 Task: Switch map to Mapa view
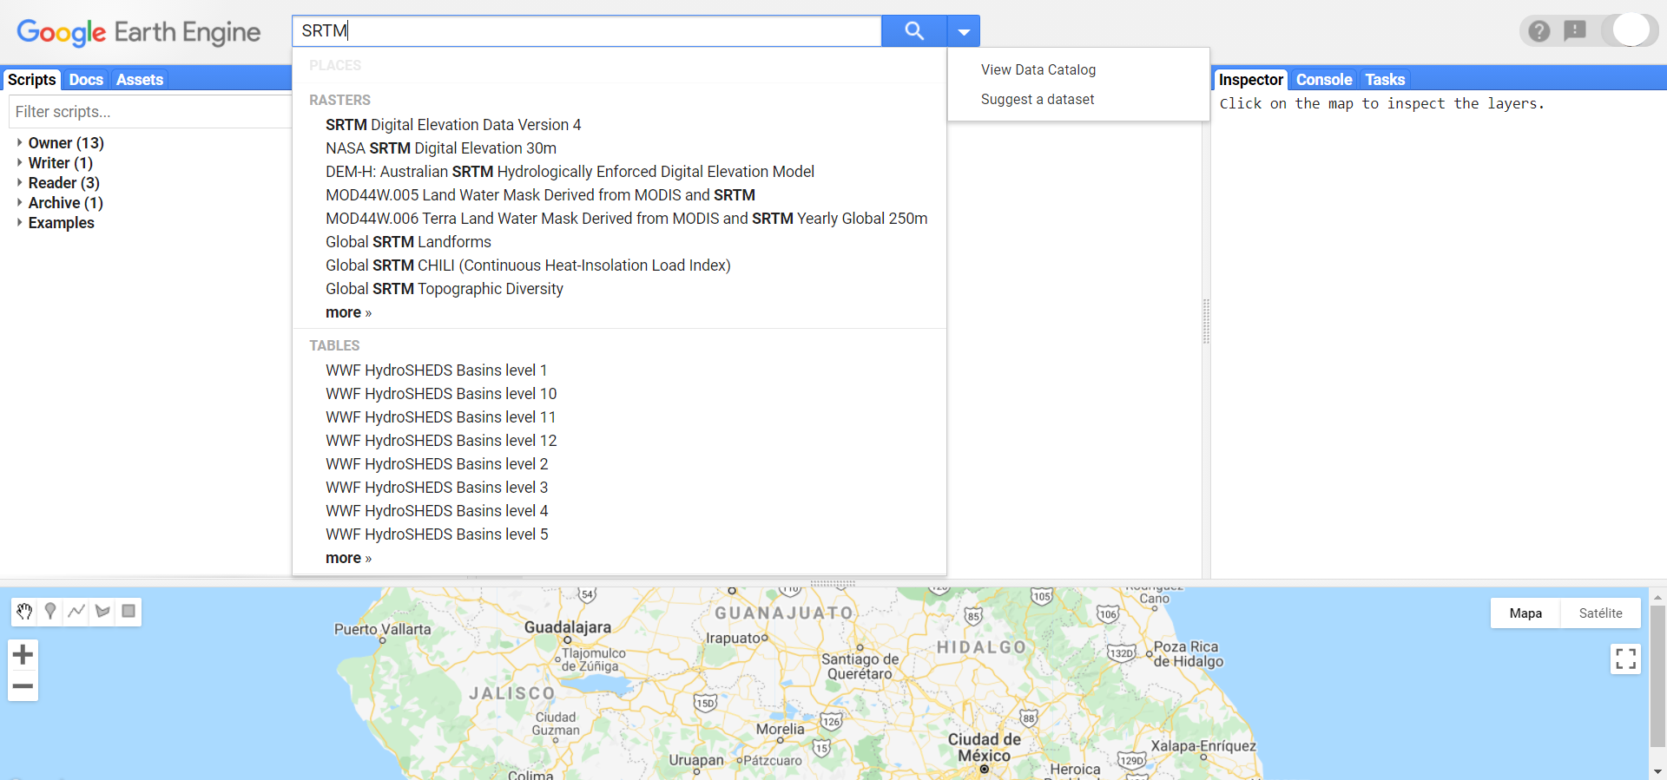pos(1525,613)
